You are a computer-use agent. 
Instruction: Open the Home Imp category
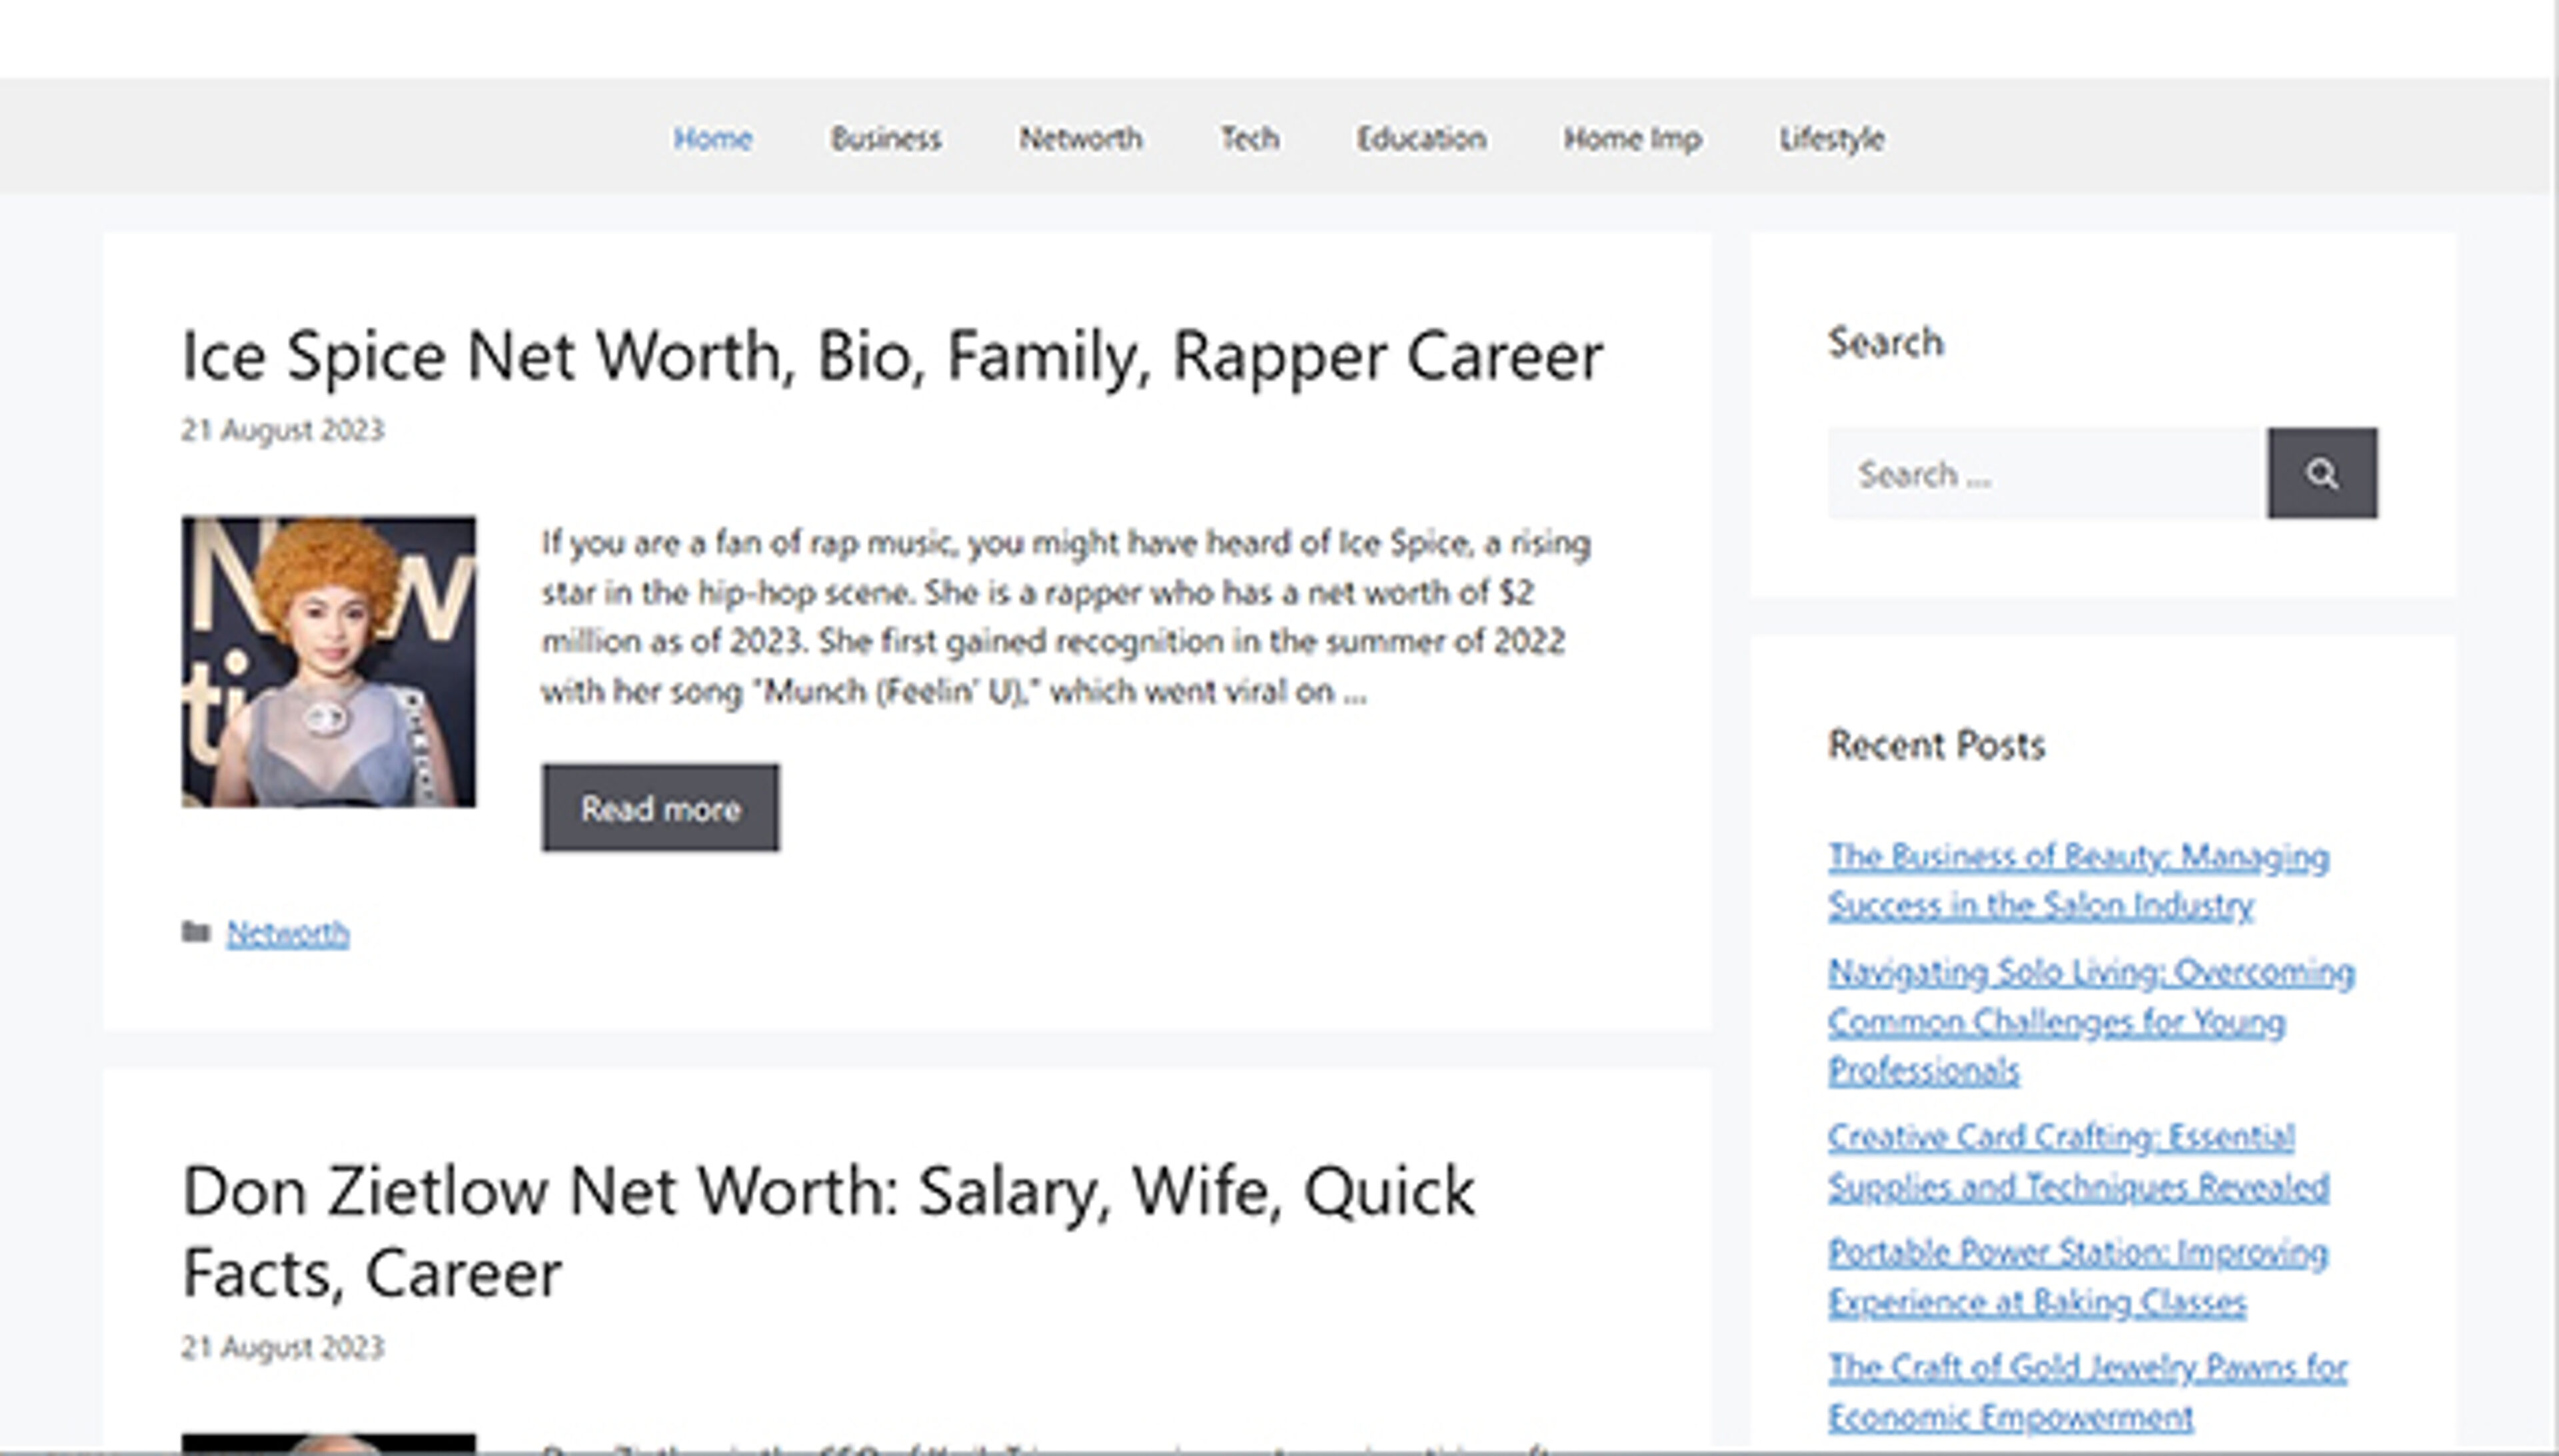1631,139
